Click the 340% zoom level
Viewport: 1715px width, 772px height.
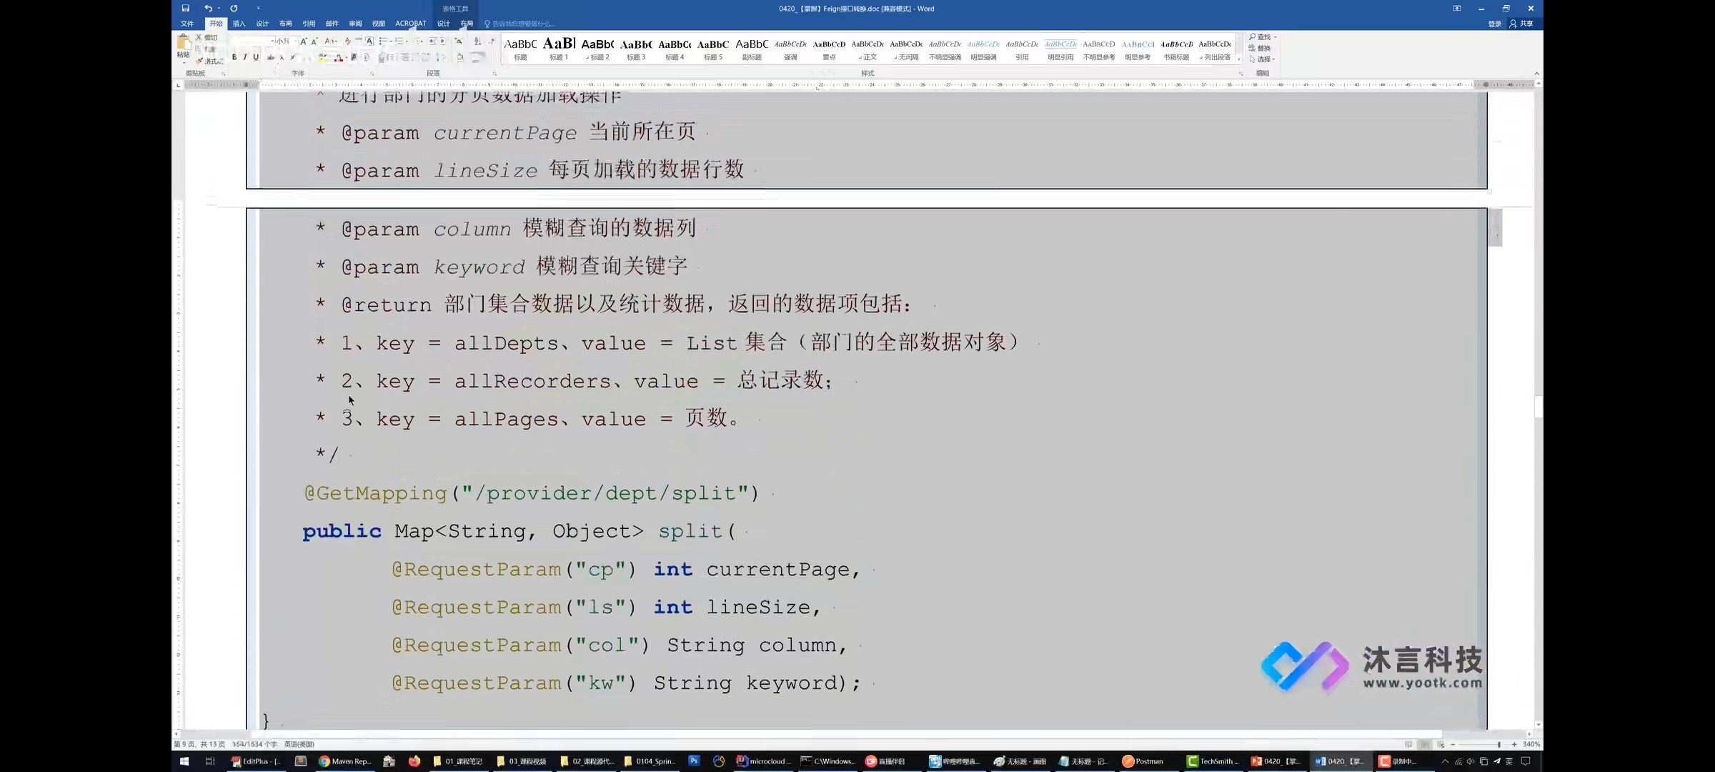pos(1531,744)
